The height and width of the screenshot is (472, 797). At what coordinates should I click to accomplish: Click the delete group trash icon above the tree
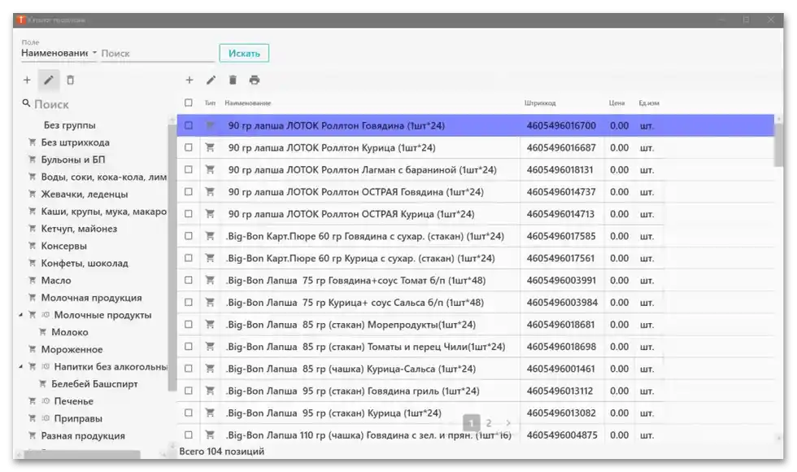(x=70, y=80)
